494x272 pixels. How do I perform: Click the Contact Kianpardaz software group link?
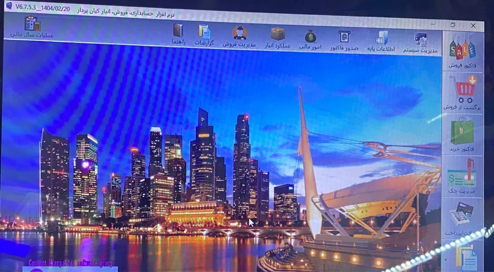(x=70, y=263)
